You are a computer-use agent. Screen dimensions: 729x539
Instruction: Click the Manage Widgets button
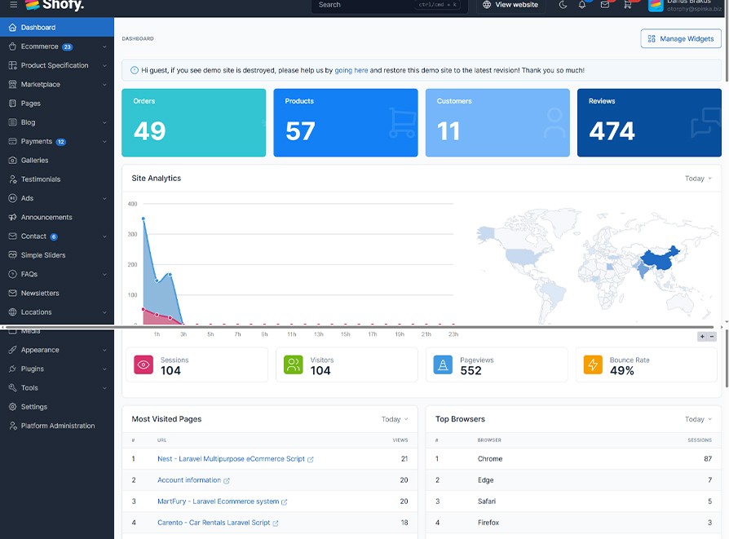click(681, 38)
